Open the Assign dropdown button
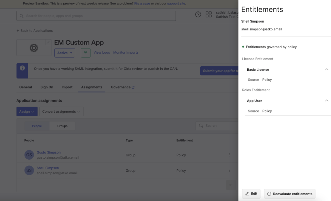 (x=27, y=111)
